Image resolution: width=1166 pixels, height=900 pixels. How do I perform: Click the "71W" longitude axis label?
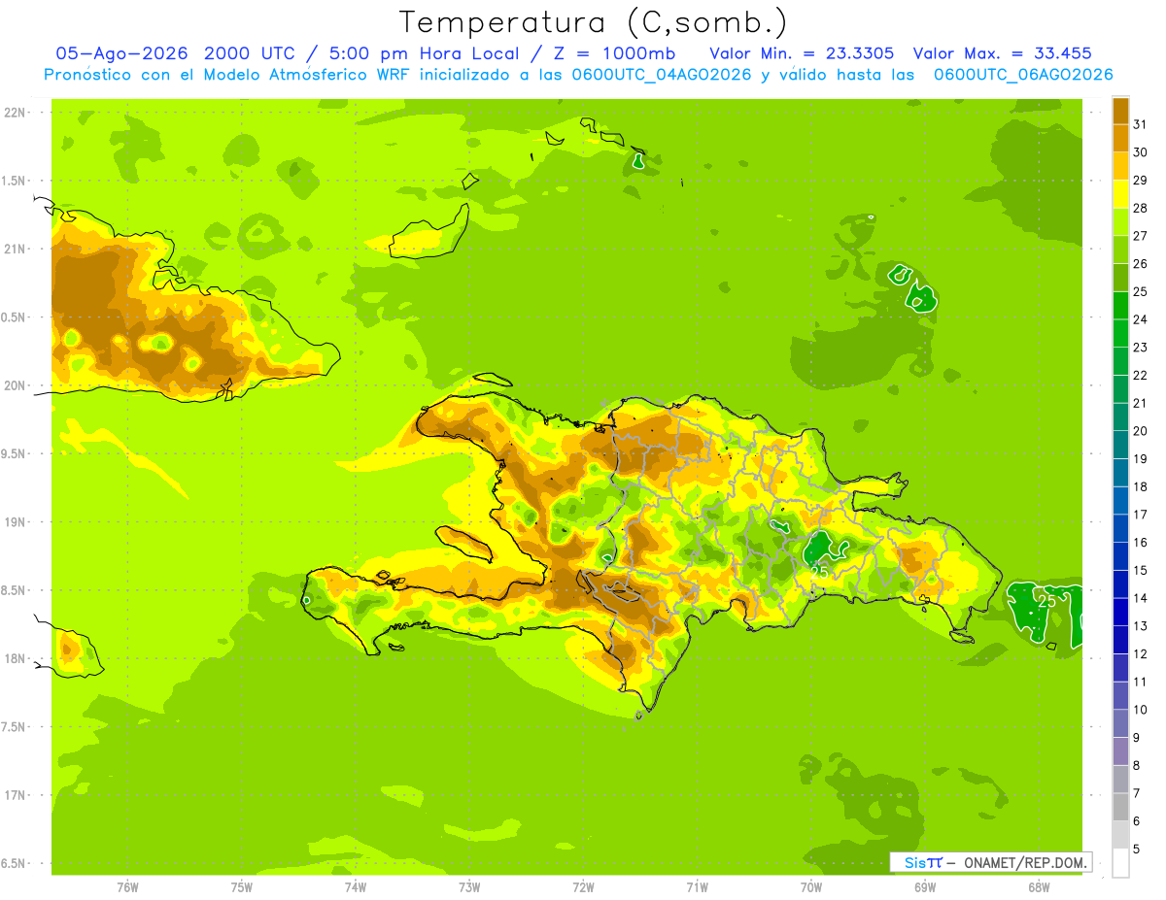697,887
